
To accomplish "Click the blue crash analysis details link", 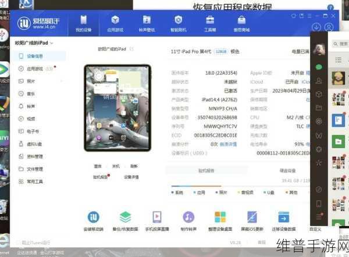I will tap(229, 144).
